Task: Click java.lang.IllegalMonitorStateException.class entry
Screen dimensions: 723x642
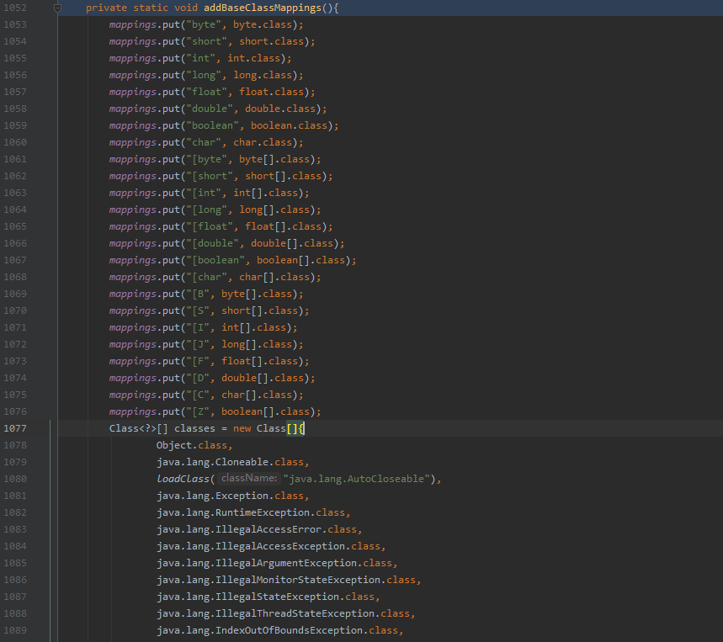Action: [x=286, y=580]
